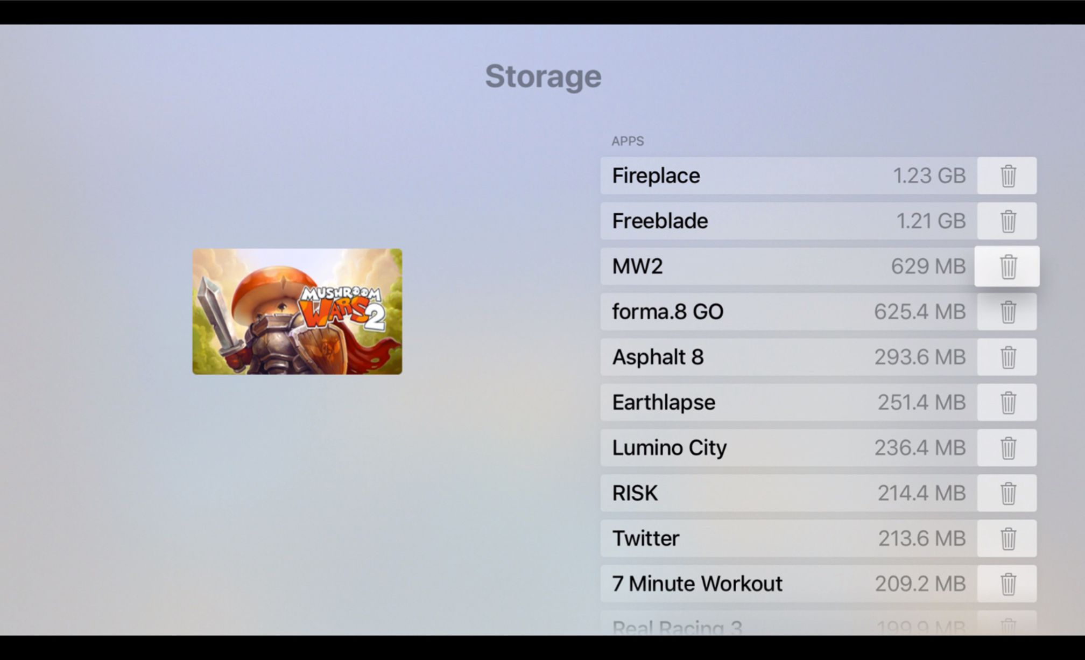
Task: Delete Asphalt 8 with trash icon
Action: click(x=1007, y=357)
